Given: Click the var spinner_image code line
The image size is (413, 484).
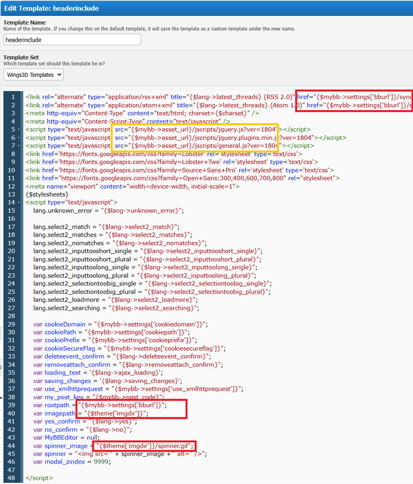Looking at the screenshot, I should tap(114, 446).
